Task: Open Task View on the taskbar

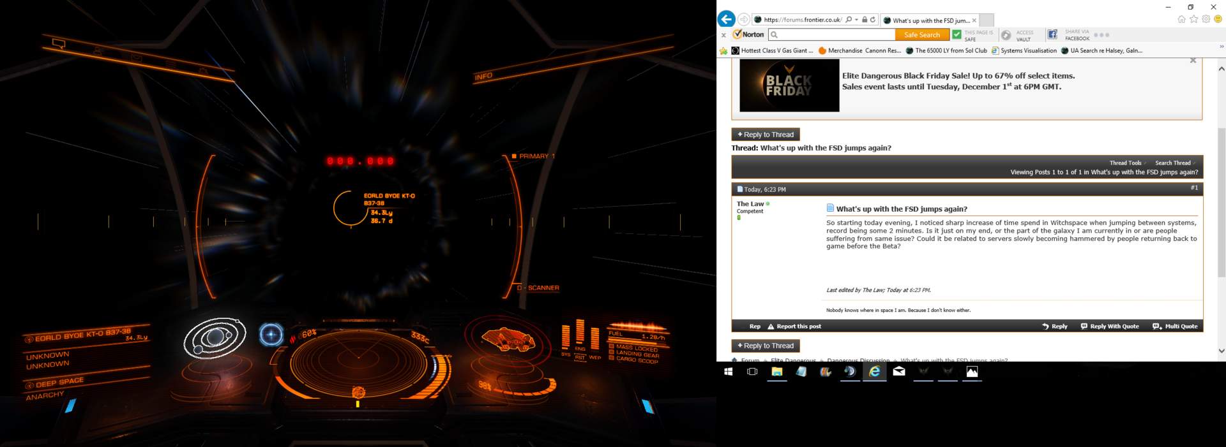Action: pyautogui.click(x=752, y=372)
